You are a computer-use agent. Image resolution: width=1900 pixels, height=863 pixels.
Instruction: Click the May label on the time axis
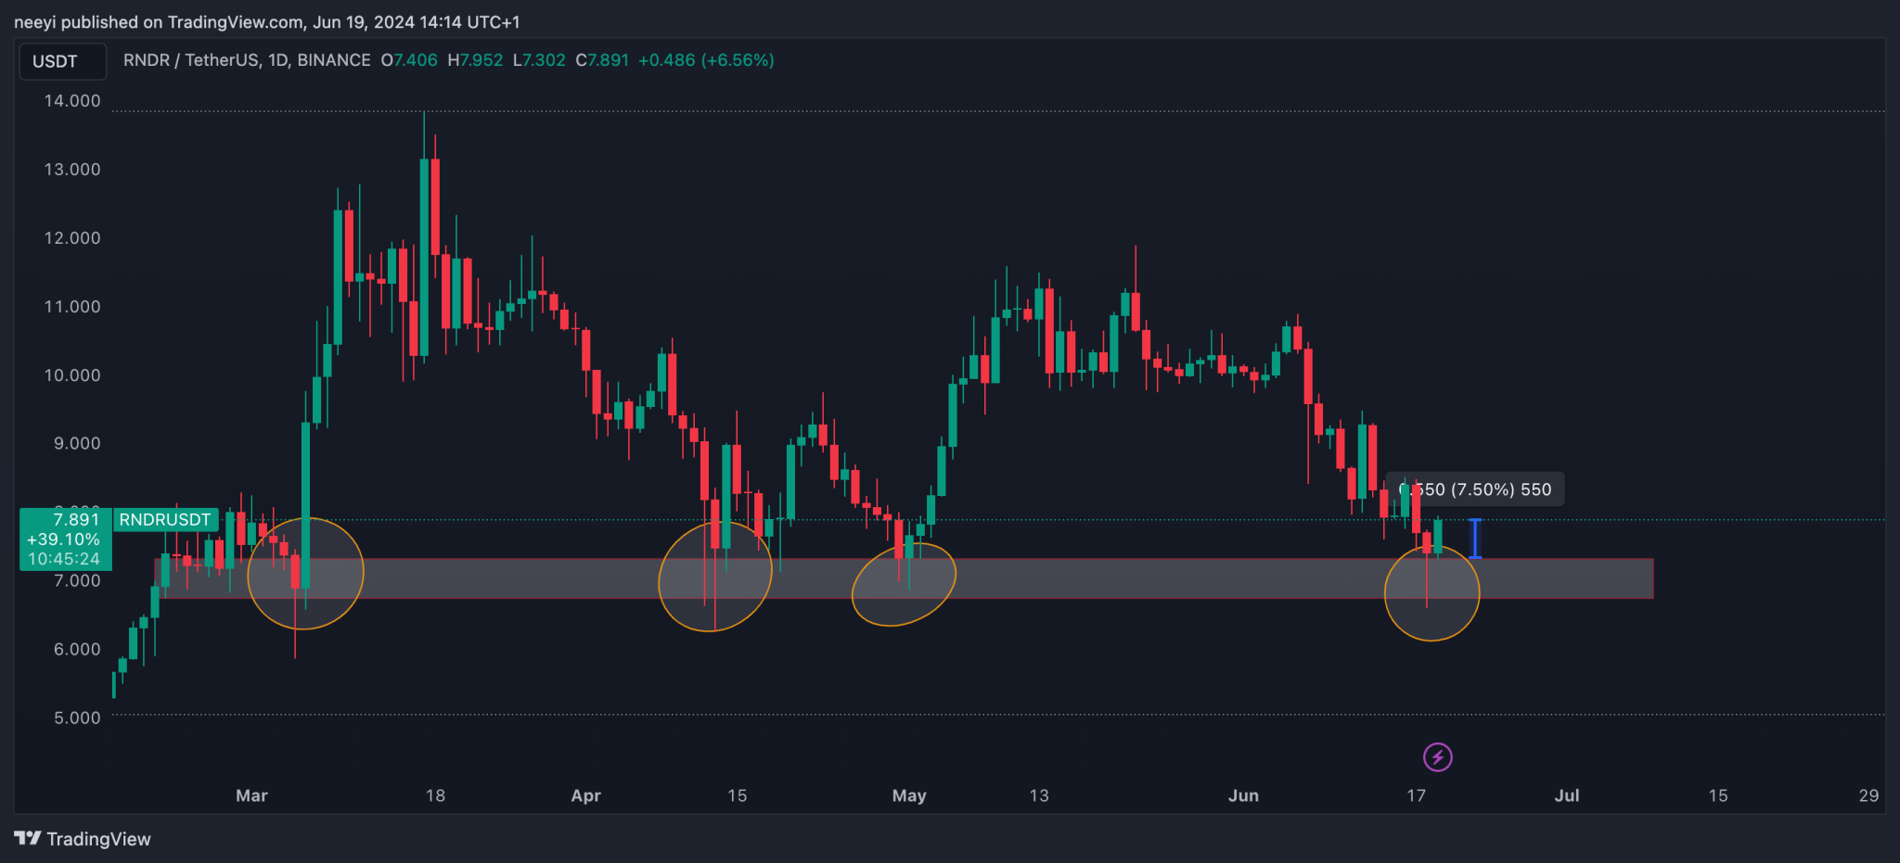[909, 795]
